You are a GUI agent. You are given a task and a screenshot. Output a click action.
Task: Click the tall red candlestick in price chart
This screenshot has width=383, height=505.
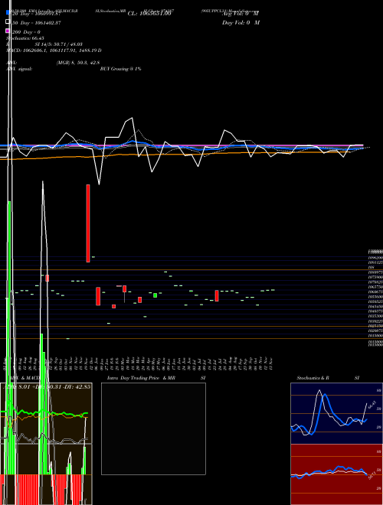[x=88, y=223]
